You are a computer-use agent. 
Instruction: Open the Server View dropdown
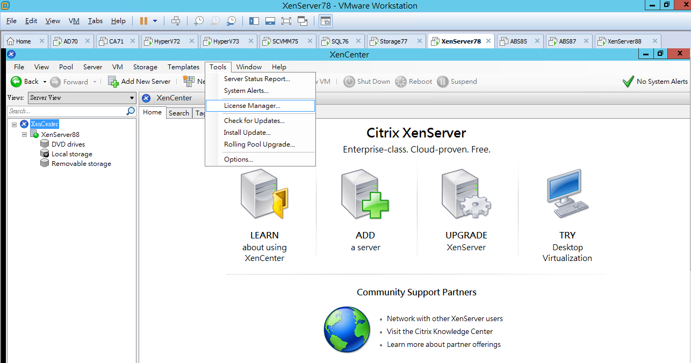pyautogui.click(x=82, y=98)
